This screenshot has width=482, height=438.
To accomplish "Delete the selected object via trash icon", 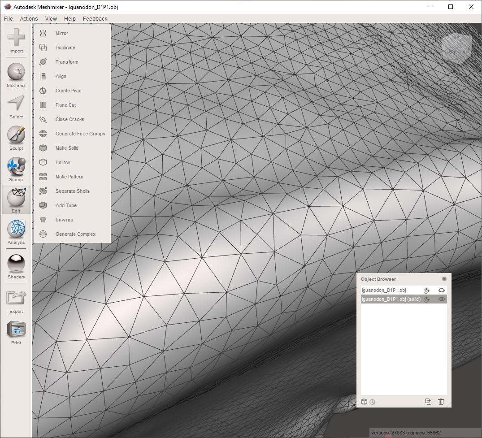I will tap(441, 402).
